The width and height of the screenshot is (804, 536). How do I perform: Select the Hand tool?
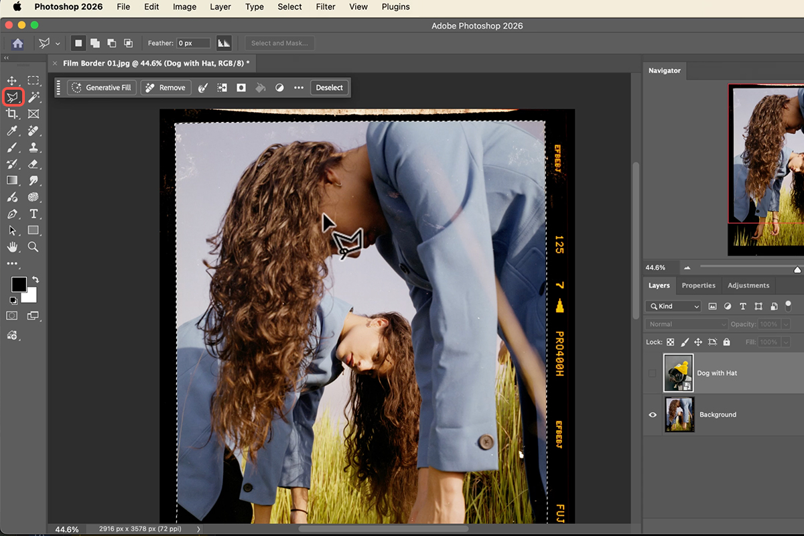point(12,247)
